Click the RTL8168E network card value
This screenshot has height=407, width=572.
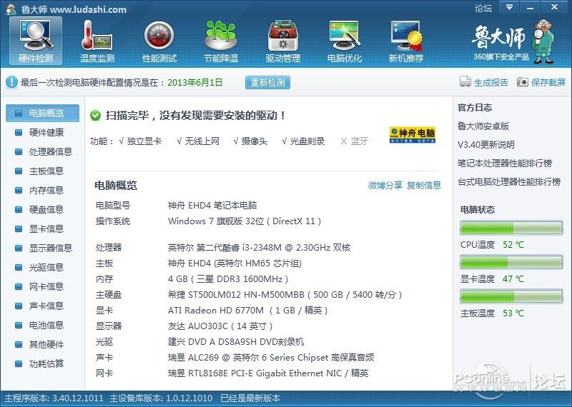pyautogui.click(x=268, y=373)
